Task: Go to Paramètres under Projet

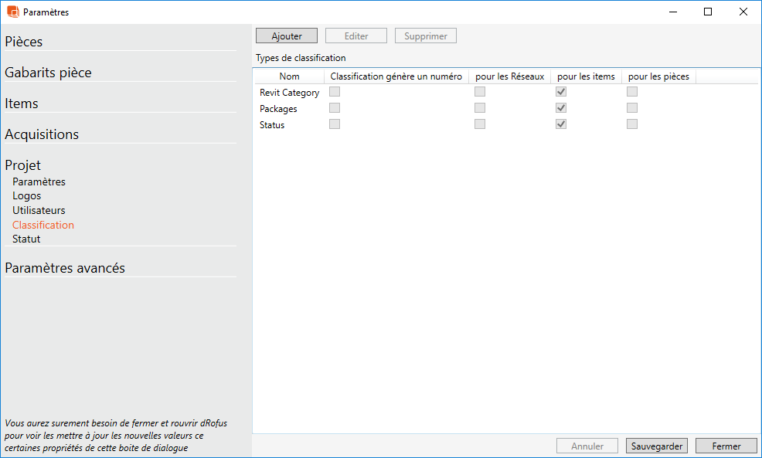Action: [x=39, y=182]
